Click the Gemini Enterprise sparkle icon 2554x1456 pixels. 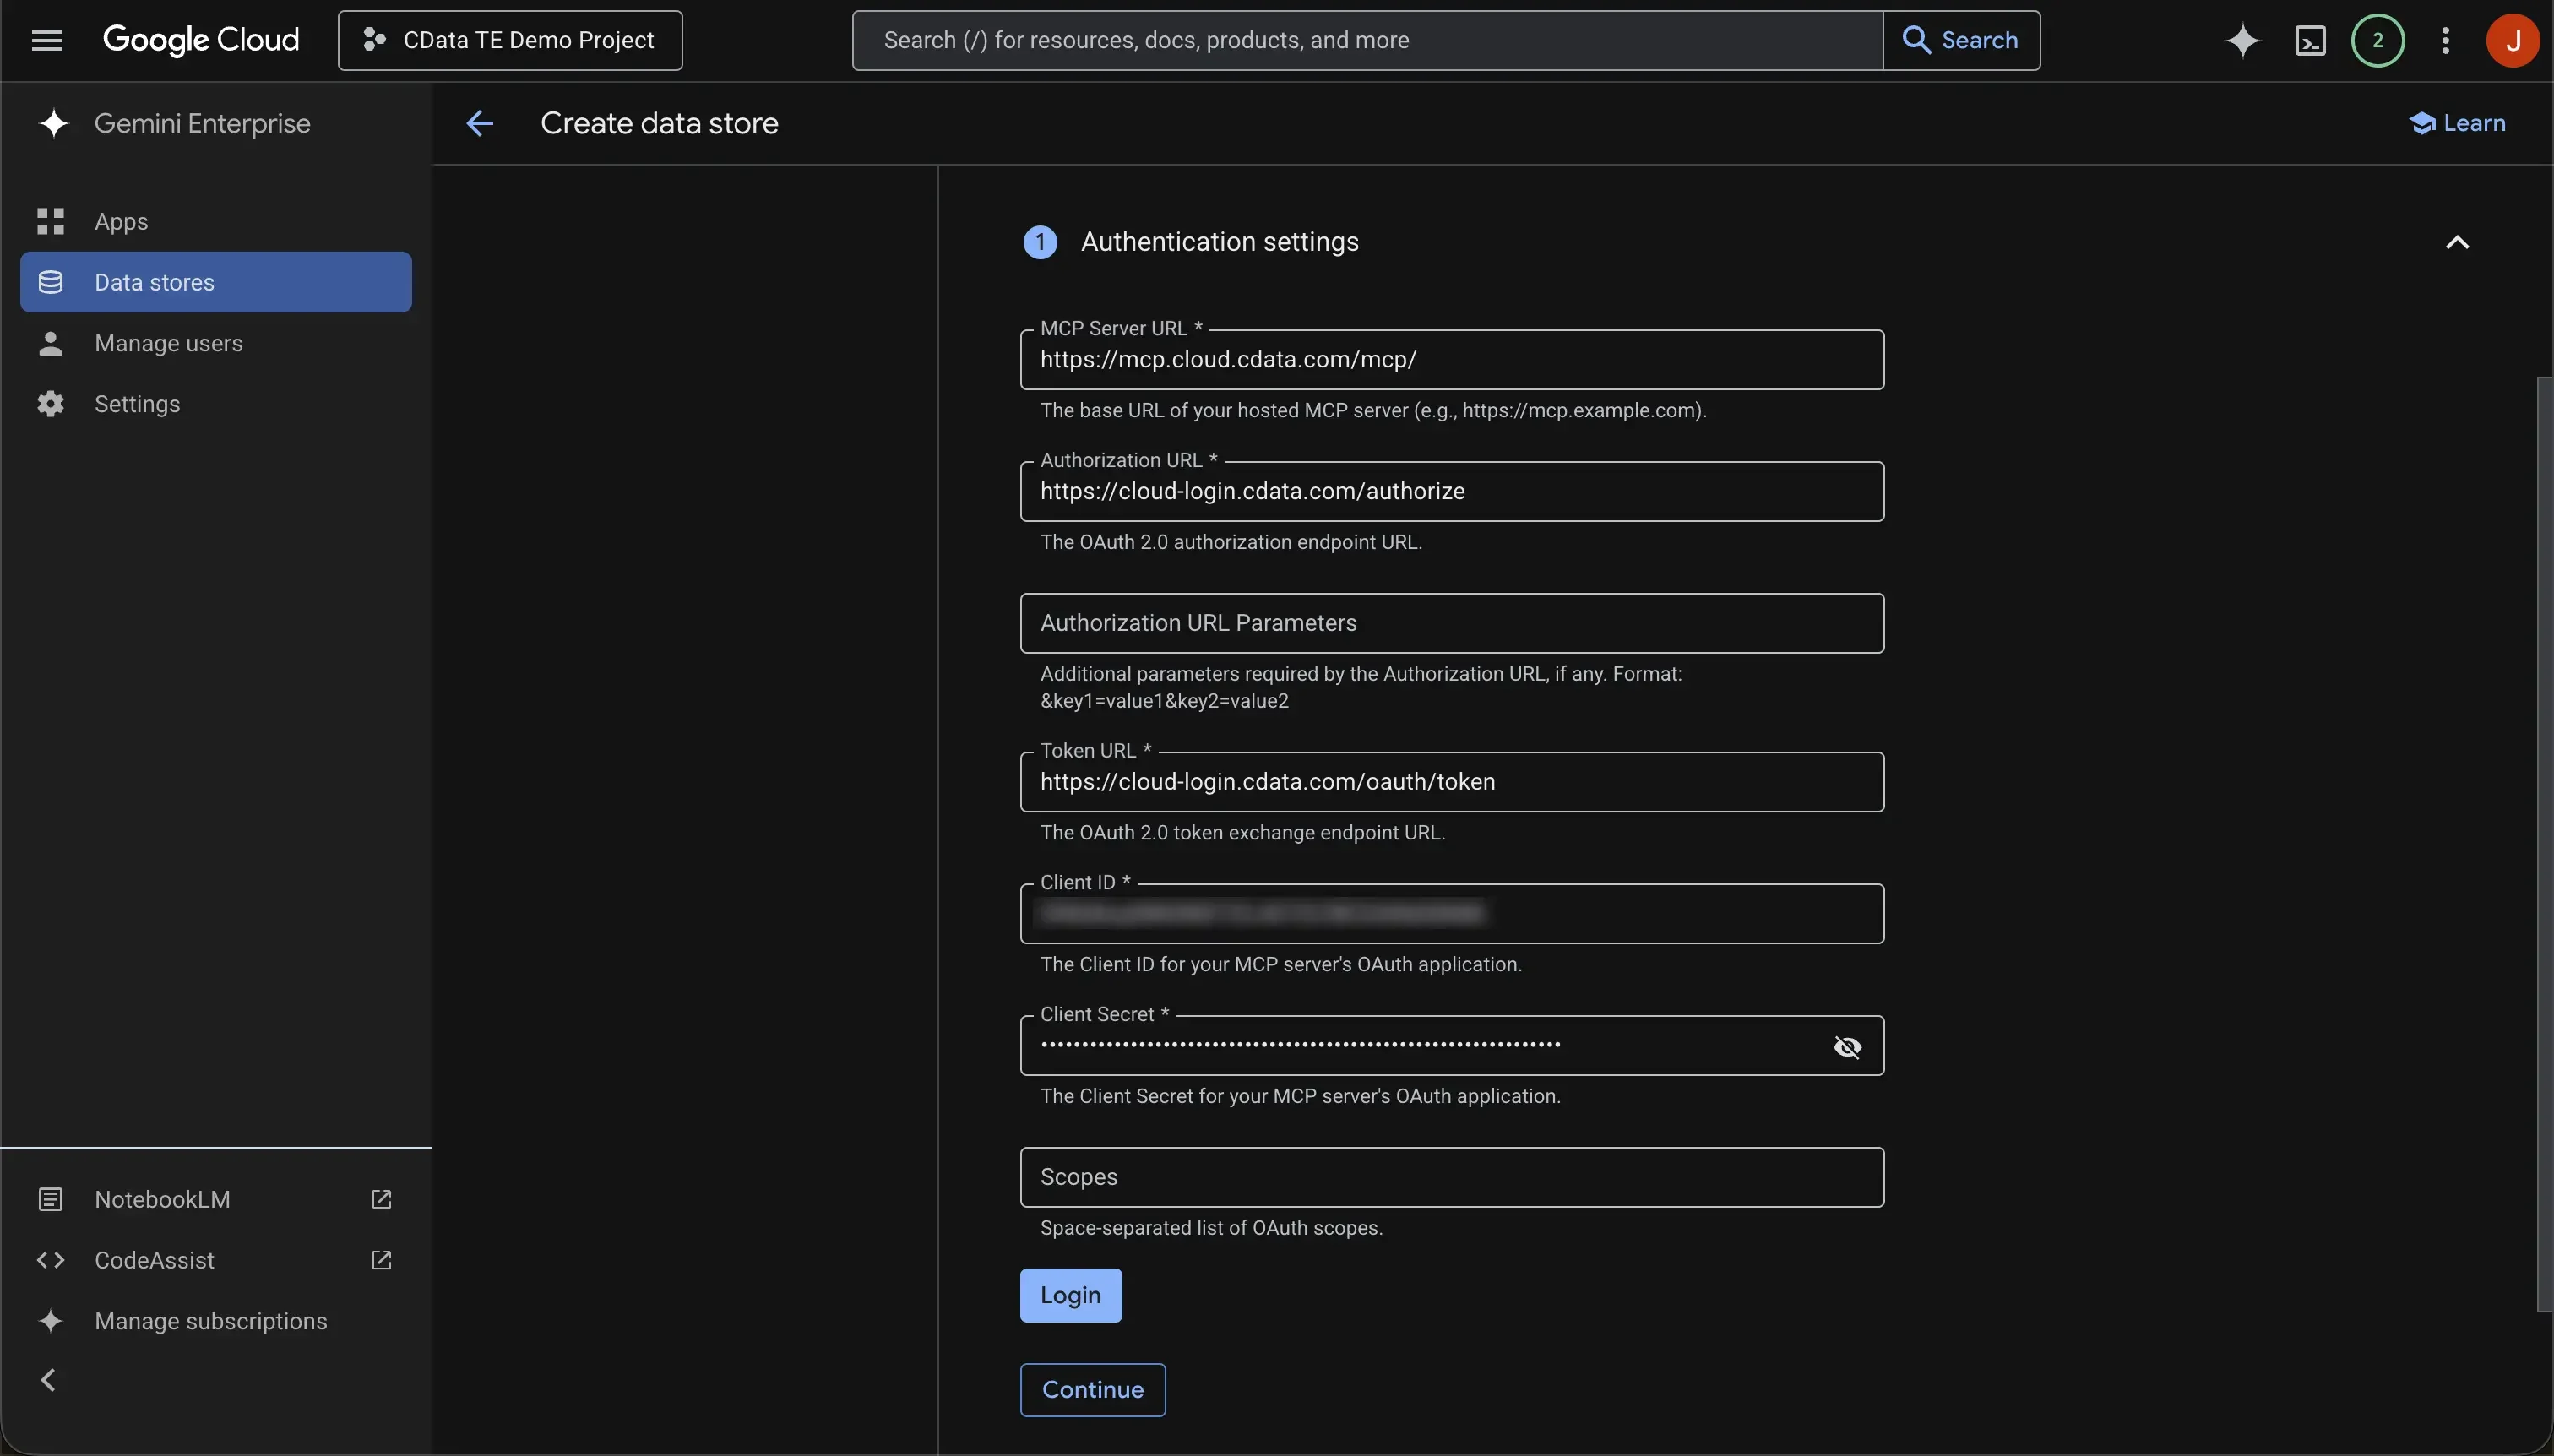point(53,123)
